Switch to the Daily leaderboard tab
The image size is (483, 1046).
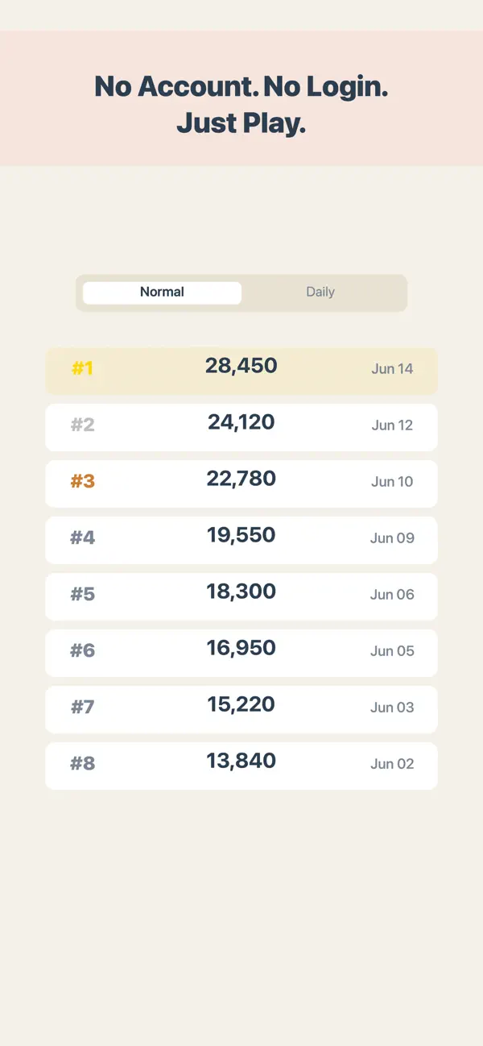tap(320, 293)
